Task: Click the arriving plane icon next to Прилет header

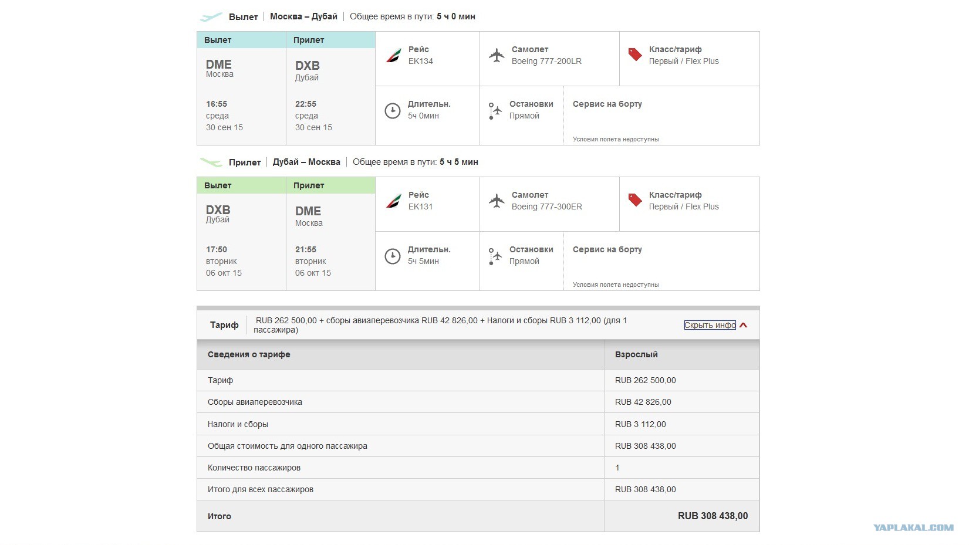Action: (x=211, y=162)
